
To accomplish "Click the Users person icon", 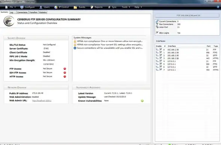I will tap(41, 7).
